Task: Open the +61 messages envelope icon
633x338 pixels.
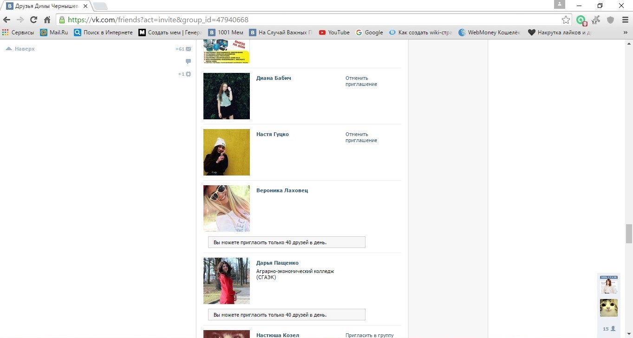Action: click(x=183, y=49)
